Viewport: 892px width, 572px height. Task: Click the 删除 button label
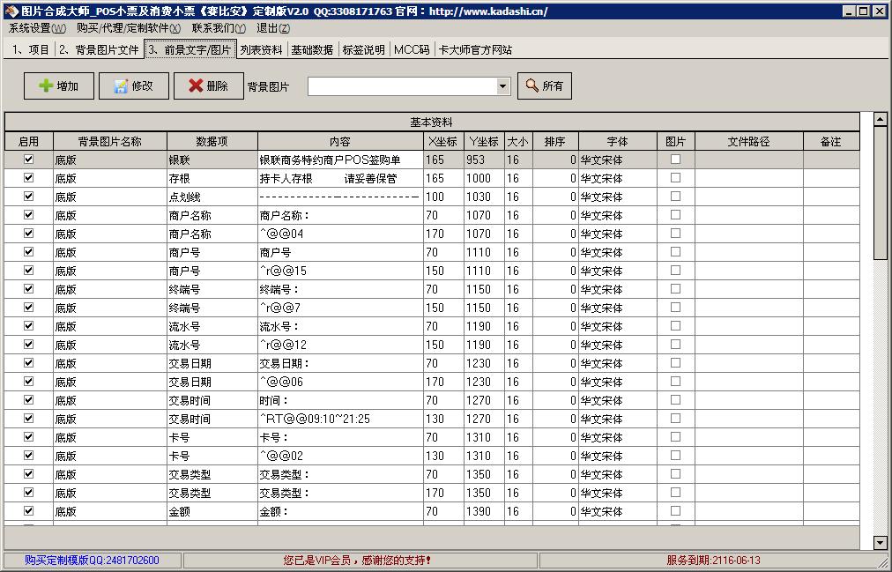pos(218,85)
